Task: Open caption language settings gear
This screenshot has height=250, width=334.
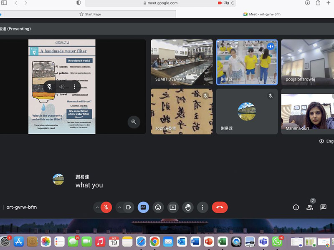Action: point(321,141)
